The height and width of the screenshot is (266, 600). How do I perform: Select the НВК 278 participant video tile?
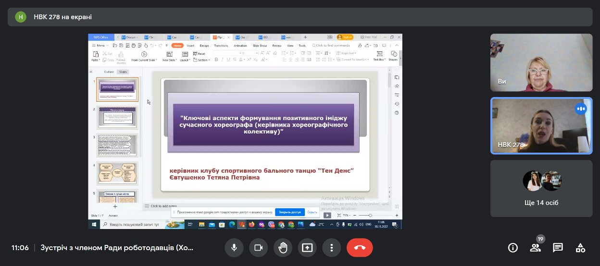pyautogui.click(x=541, y=126)
